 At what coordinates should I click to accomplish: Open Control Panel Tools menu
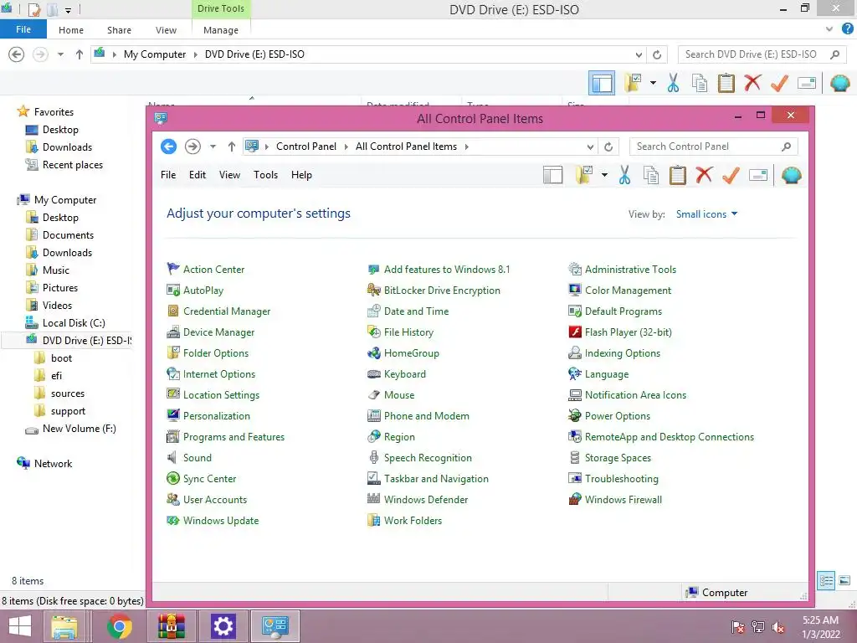point(265,175)
